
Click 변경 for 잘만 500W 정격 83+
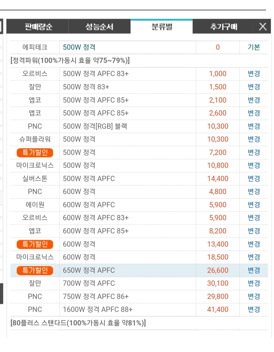pyautogui.click(x=254, y=87)
